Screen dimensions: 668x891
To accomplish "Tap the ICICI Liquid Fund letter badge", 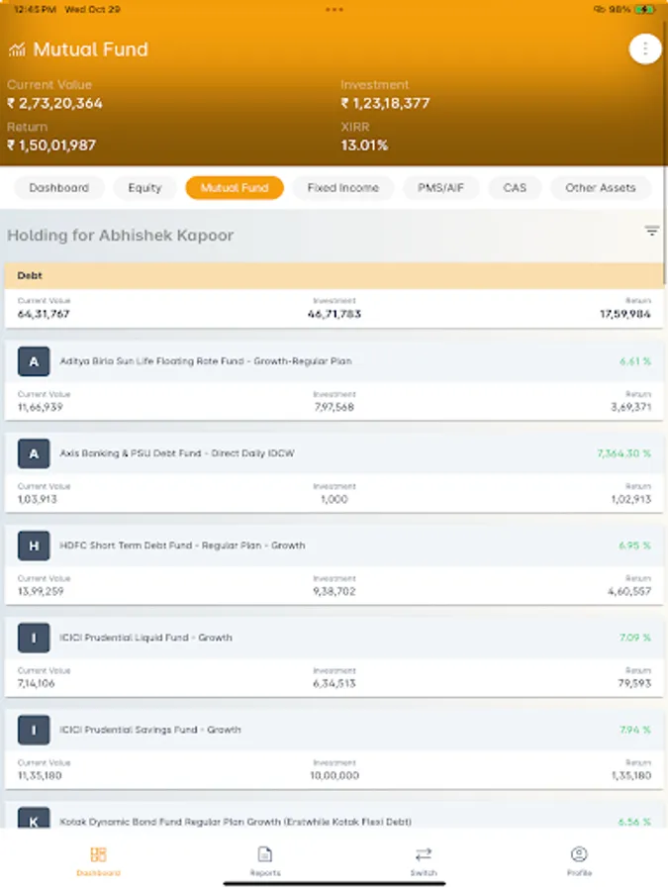I will [34, 638].
